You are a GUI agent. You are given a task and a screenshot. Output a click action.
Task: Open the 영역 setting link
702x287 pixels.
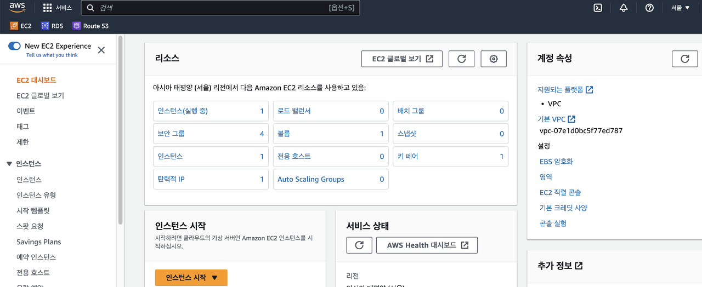pyautogui.click(x=546, y=177)
